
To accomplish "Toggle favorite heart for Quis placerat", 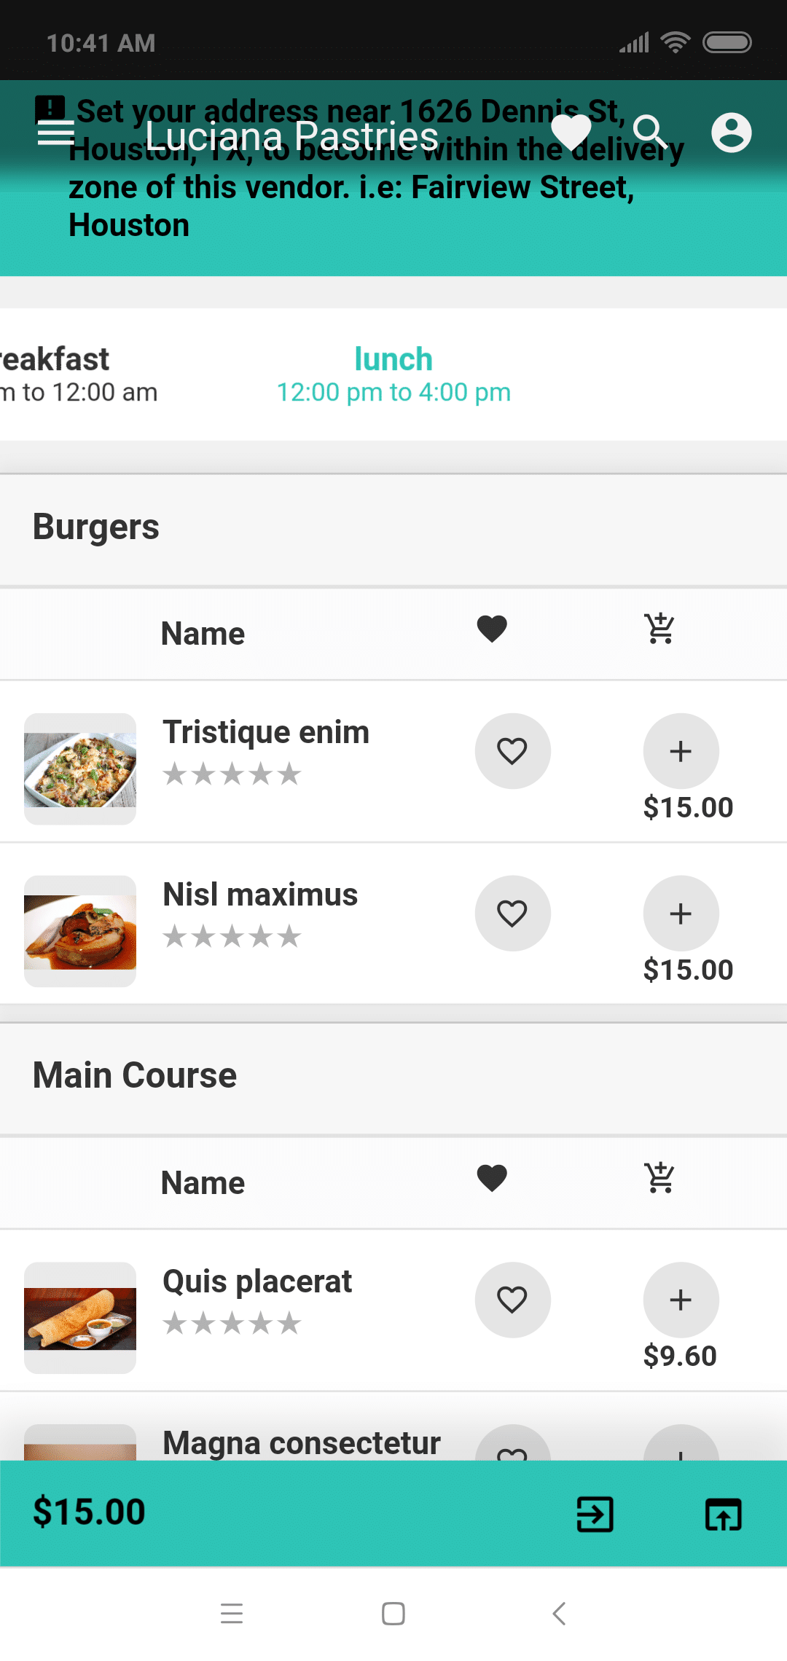I will point(512,1300).
